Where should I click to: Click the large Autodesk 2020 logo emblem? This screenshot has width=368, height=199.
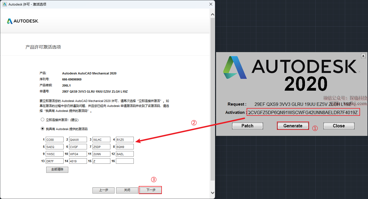pos(235,68)
